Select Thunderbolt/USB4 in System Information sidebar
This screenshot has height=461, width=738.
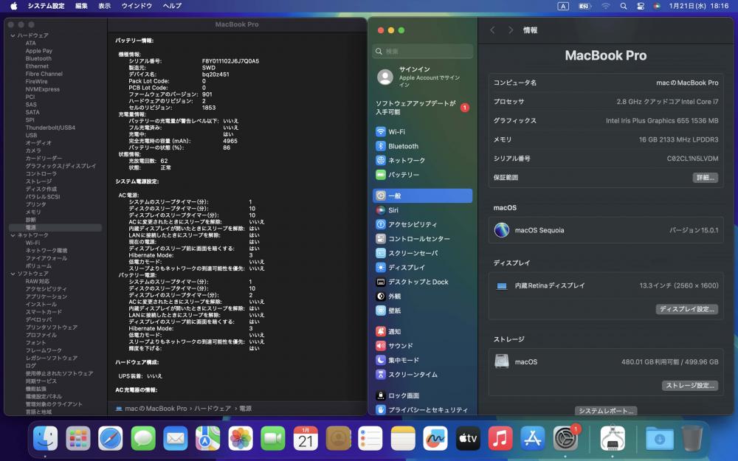[50, 128]
